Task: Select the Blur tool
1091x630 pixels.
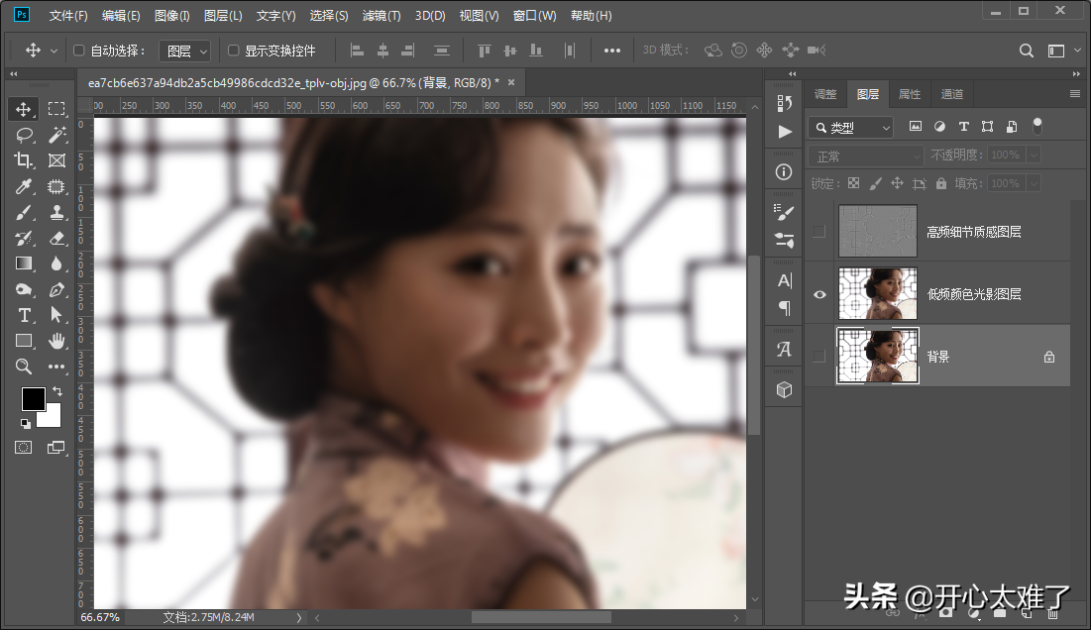Action: click(x=56, y=263)
